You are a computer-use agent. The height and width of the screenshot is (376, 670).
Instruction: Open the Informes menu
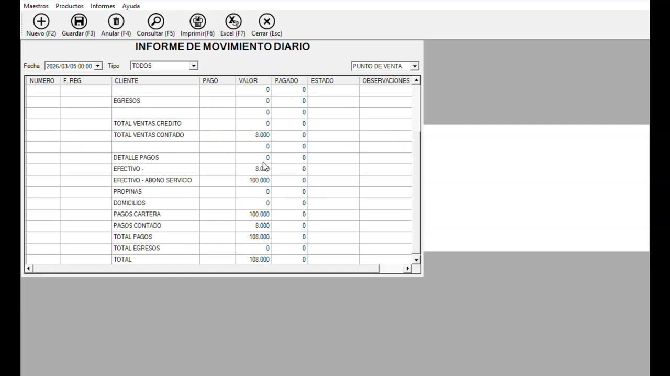tap(103, 6)
